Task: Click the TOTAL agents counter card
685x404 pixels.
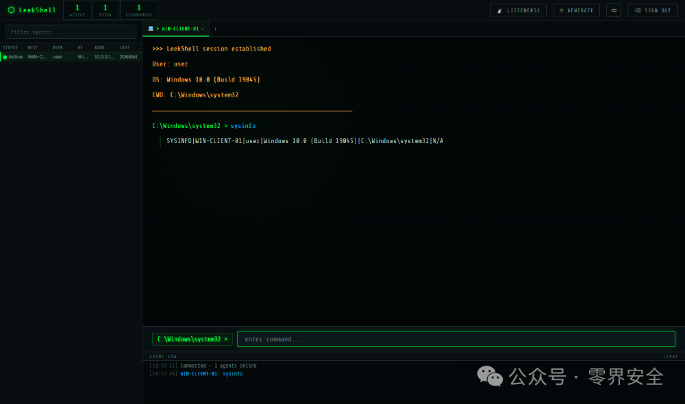Action: click(105, 10)
